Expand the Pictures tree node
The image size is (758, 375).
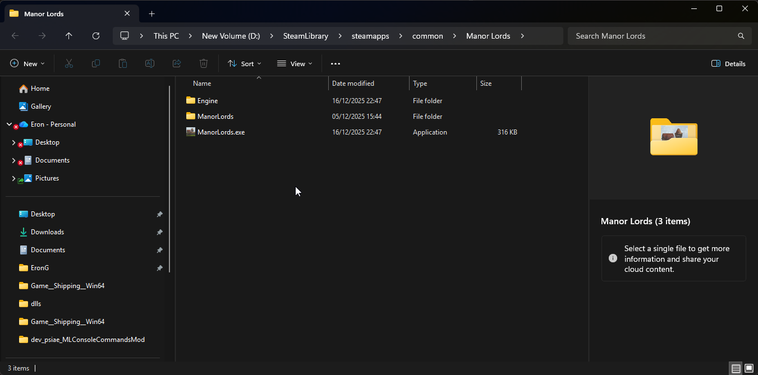13,178
